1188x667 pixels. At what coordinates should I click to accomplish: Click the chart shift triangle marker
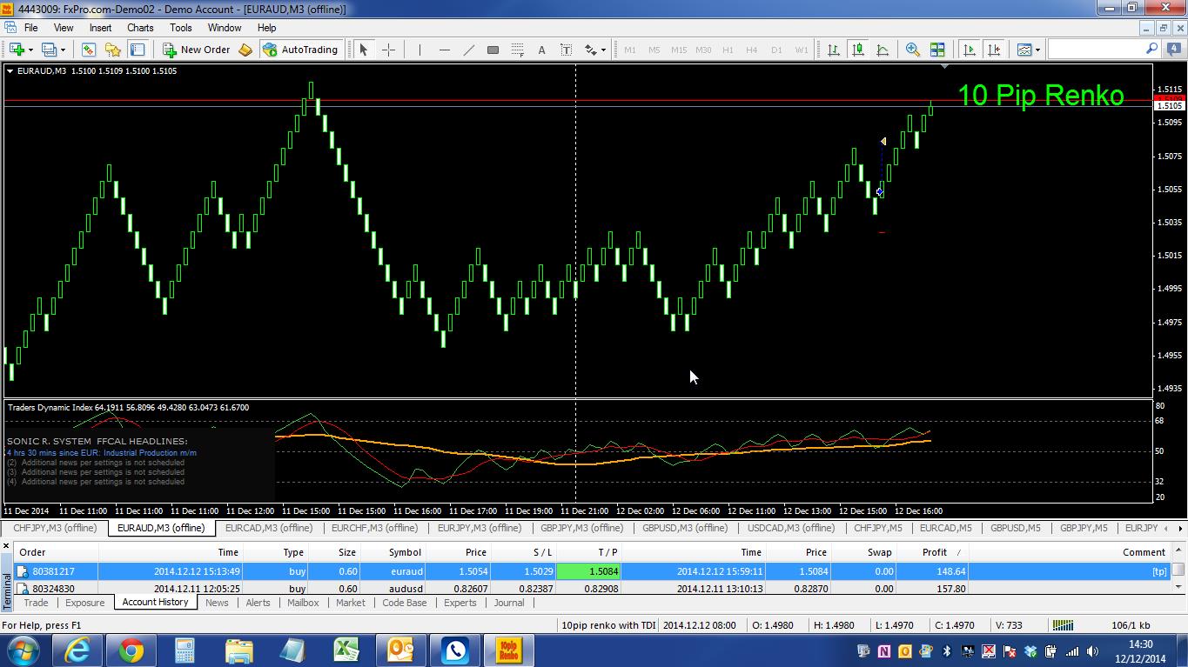pos(944,67)
